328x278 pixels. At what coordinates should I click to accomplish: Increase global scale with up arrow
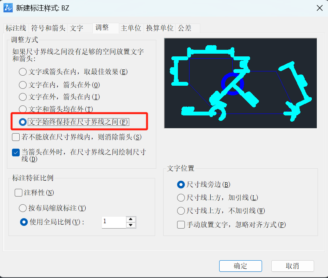point(131,219)
